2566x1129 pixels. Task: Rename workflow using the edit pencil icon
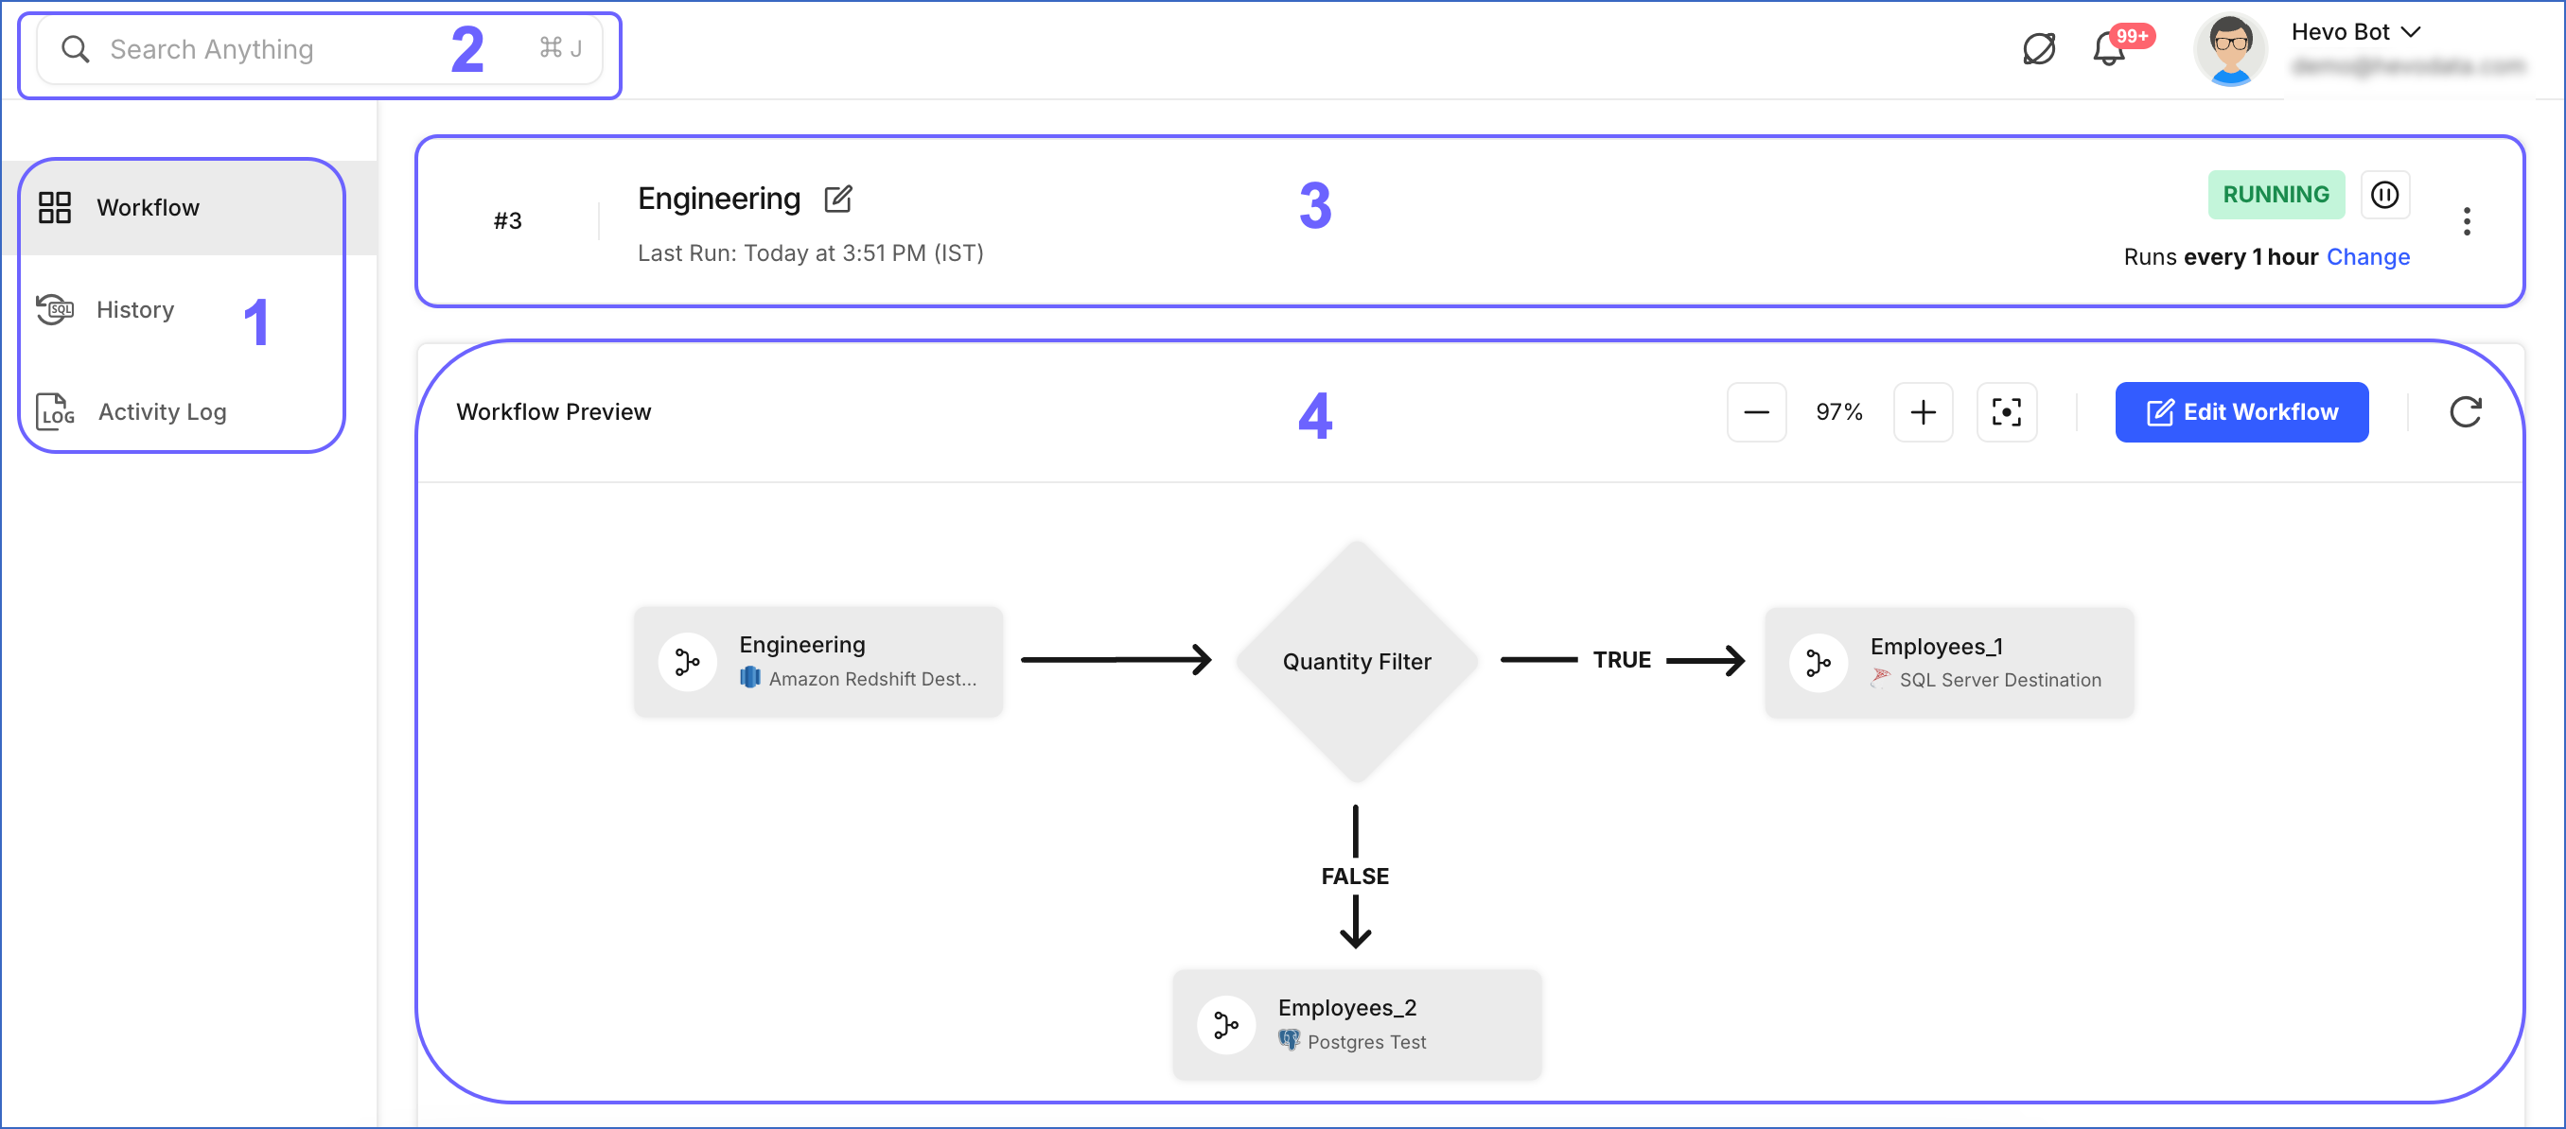coord(837,199)
